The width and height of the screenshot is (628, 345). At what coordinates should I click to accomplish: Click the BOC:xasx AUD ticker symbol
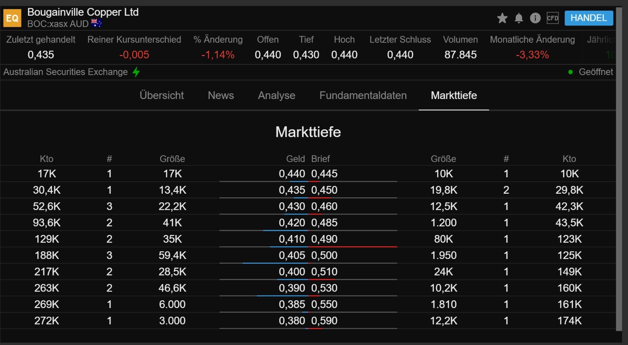pos(58,24)
